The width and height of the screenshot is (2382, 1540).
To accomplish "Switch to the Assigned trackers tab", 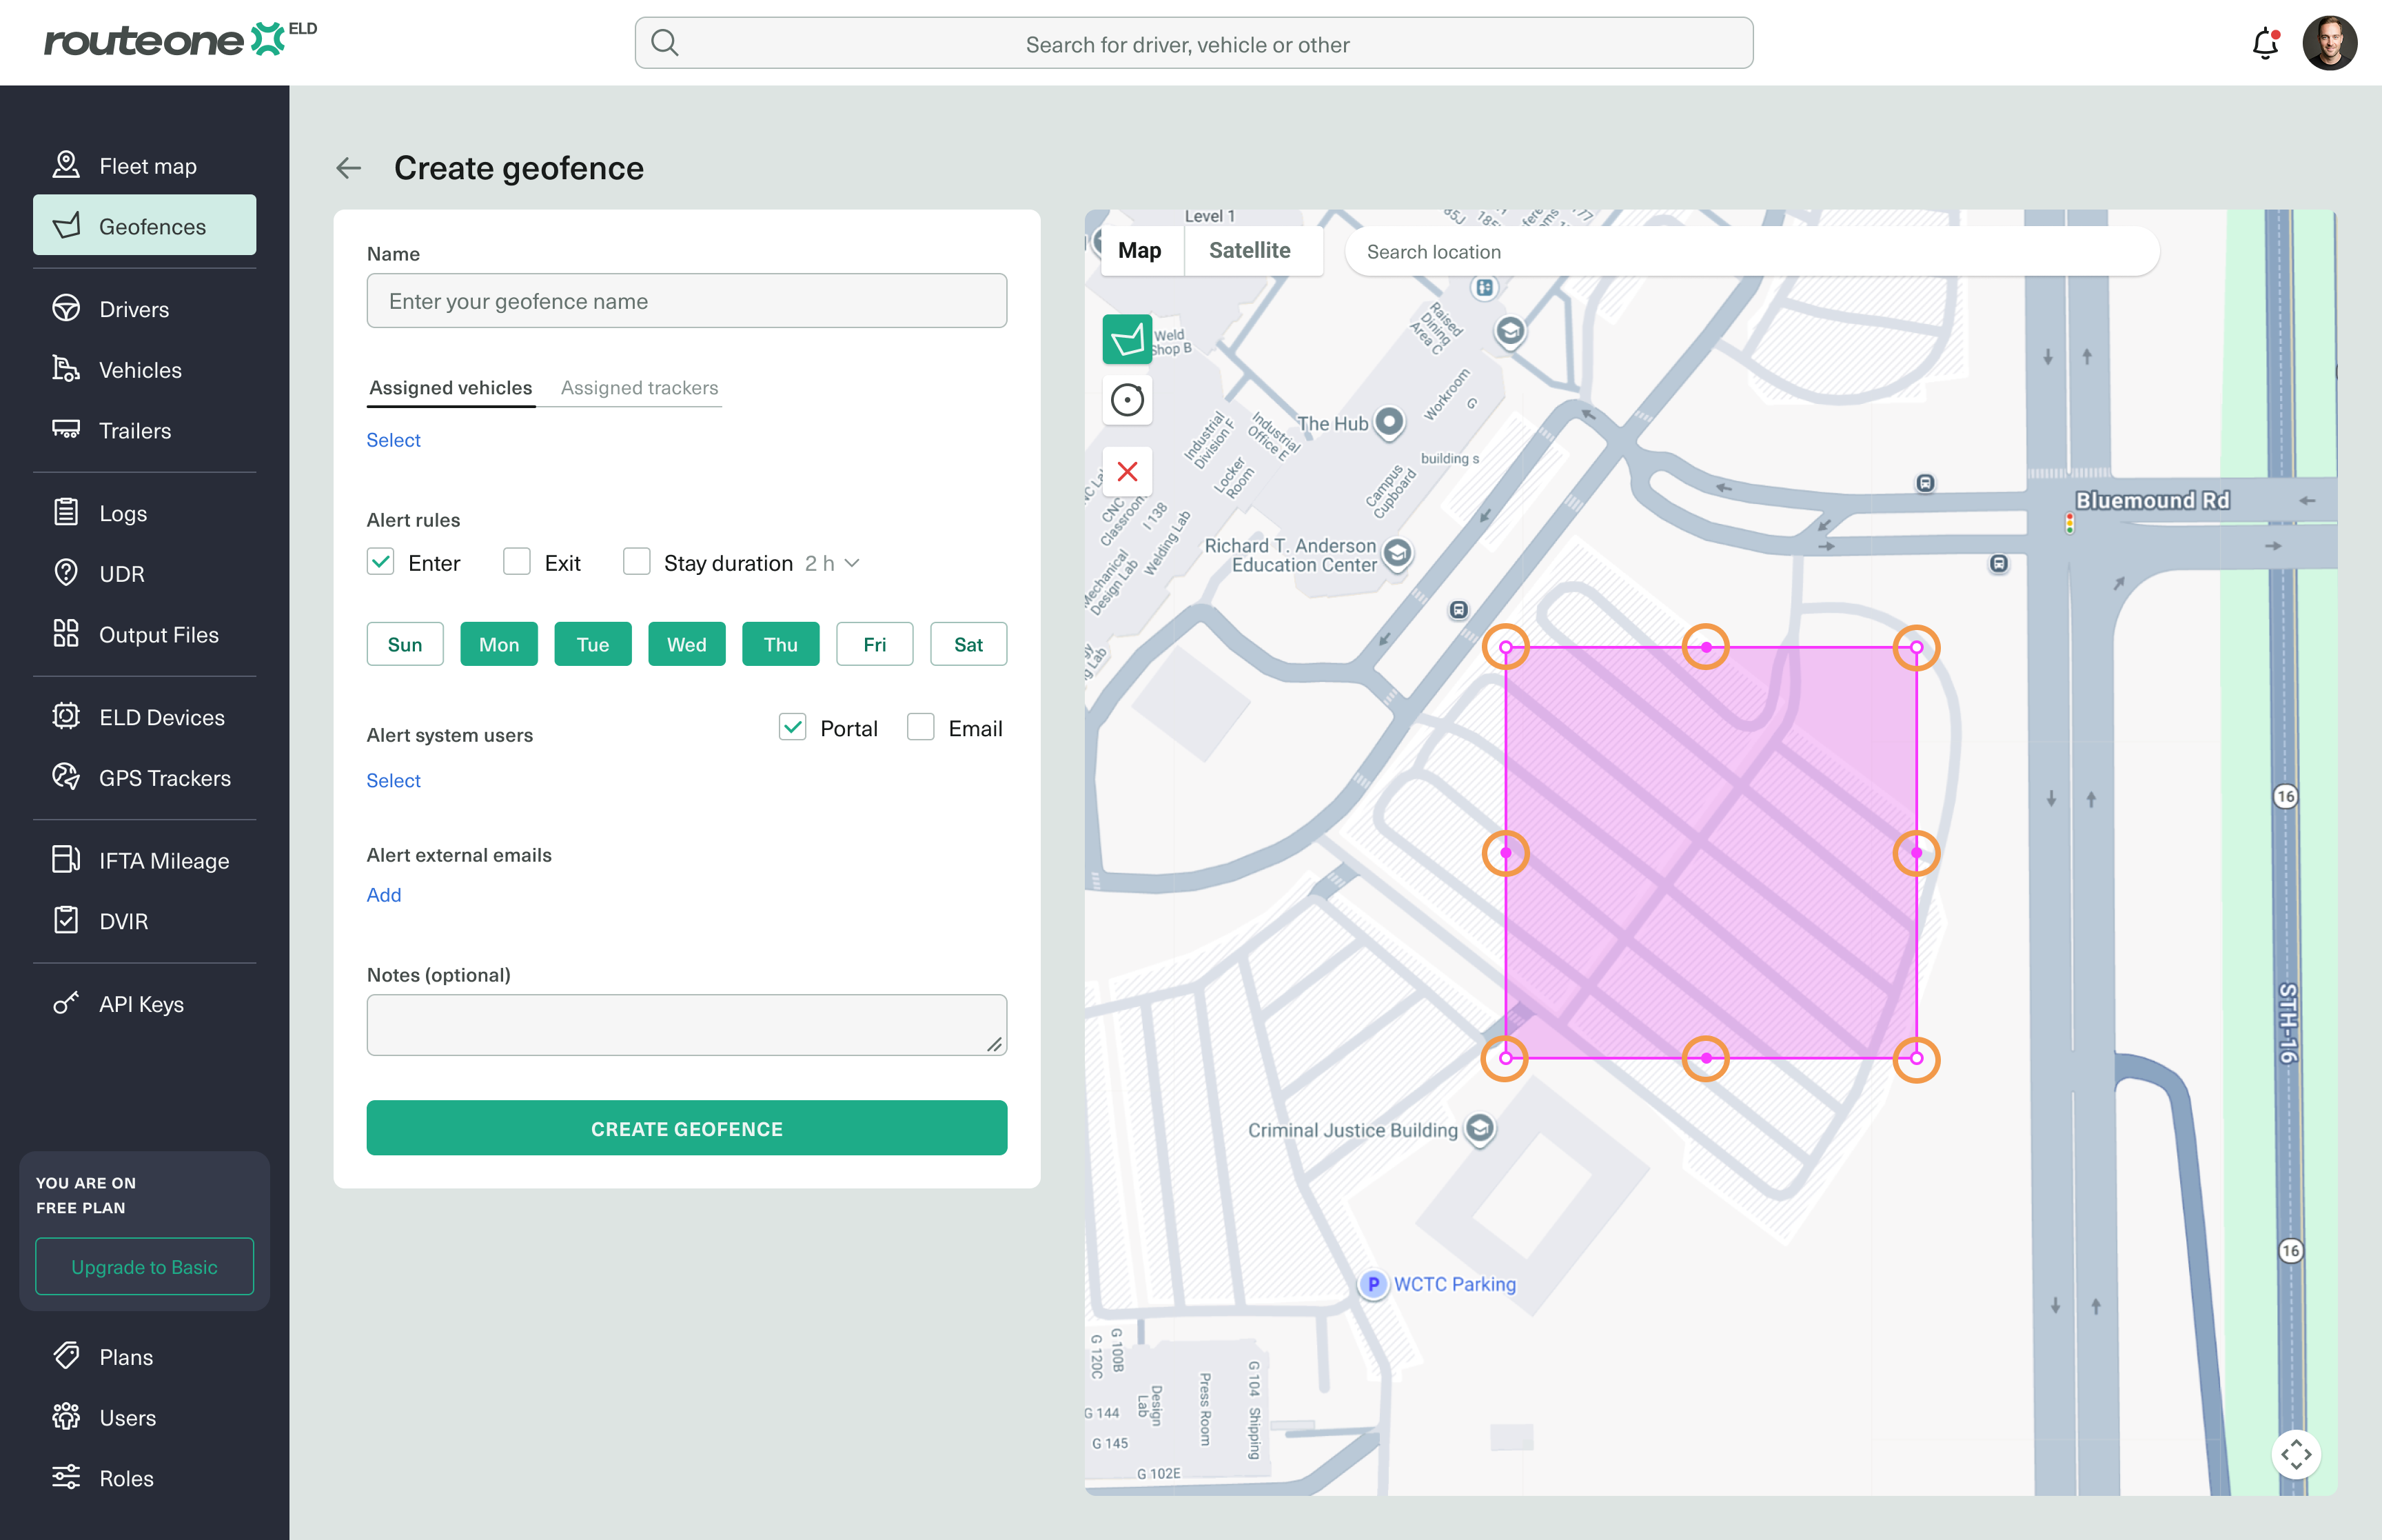I will pos(640,388).
